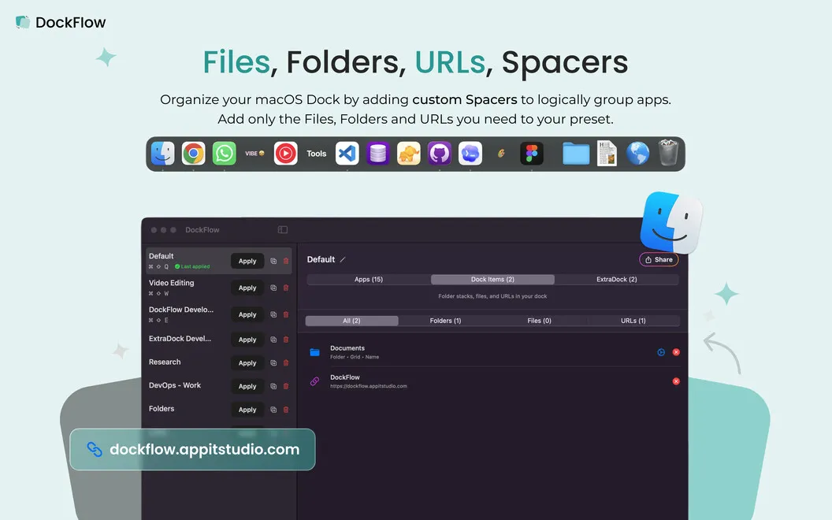Screen dimensions: 832x520
Task: Show the All (2) filter
Action: [351, 321]
